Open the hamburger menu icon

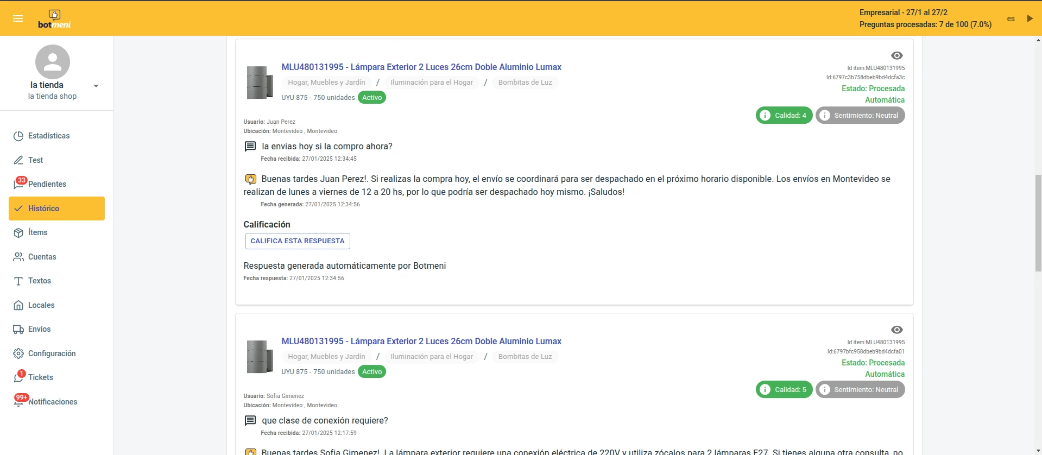click(18, 18)
